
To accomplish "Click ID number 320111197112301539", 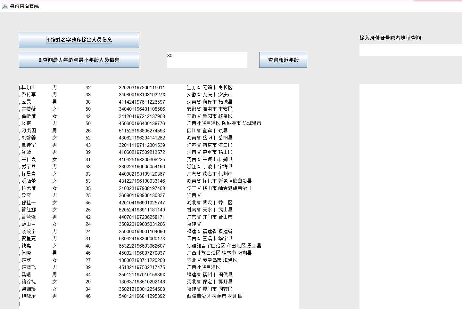I will point(142,145).
